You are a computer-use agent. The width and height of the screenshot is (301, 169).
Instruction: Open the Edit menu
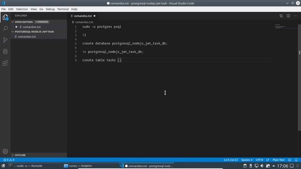(x=11, y=9)
